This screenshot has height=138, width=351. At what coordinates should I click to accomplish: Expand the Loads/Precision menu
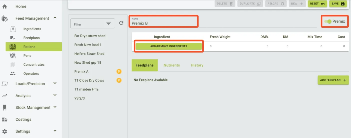point(55,83)
